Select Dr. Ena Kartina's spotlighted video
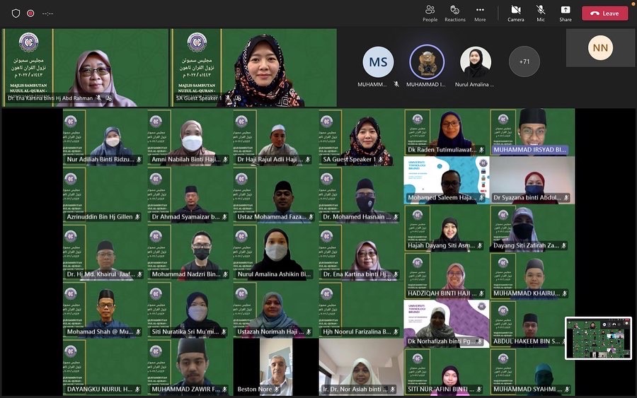Viewport: 637px width, 398px height. coord(86,67)
